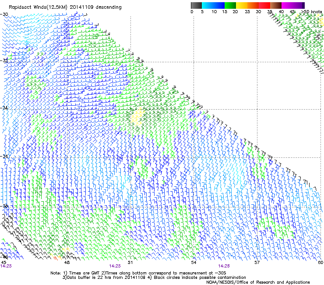Click the '51' longitude axis label
The width and height of the screenshot is (324, 285).
130,263
